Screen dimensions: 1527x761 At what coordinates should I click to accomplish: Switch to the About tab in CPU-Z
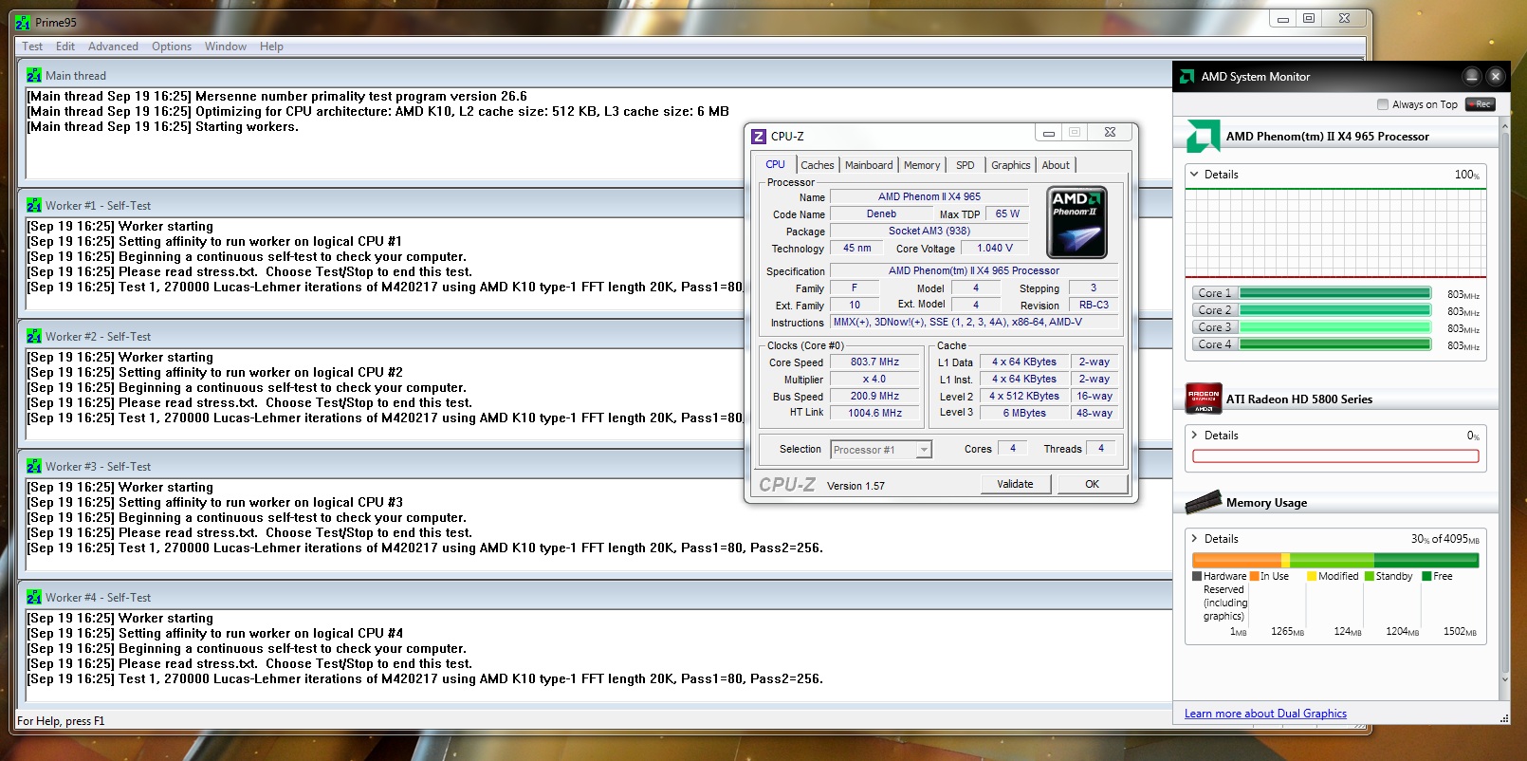(x=1056, y=165)
